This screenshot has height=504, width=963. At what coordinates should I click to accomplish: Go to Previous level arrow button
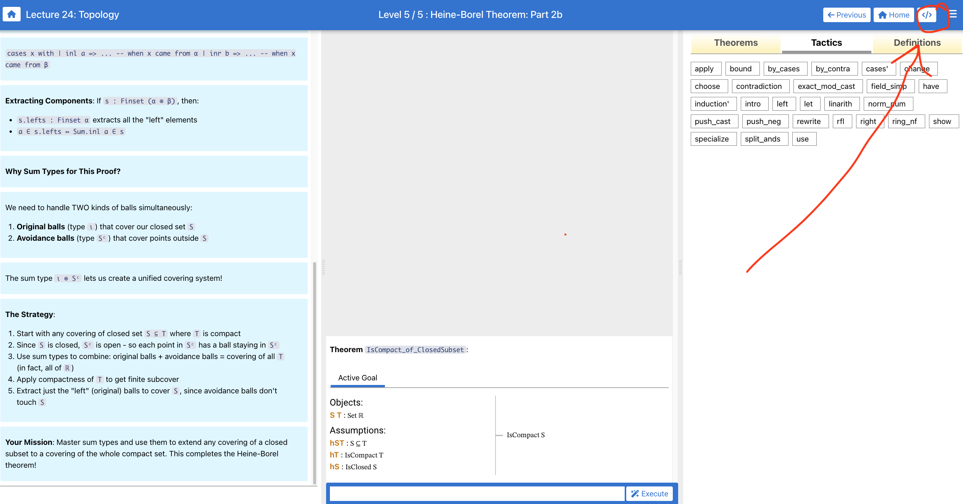pyautogui.click(x=846, y=15)
